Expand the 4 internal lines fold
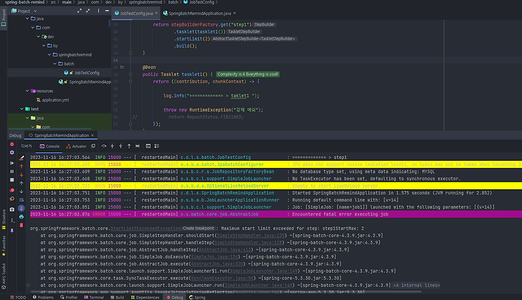This screenshot has height=300, width=522. tap(416, 285)
